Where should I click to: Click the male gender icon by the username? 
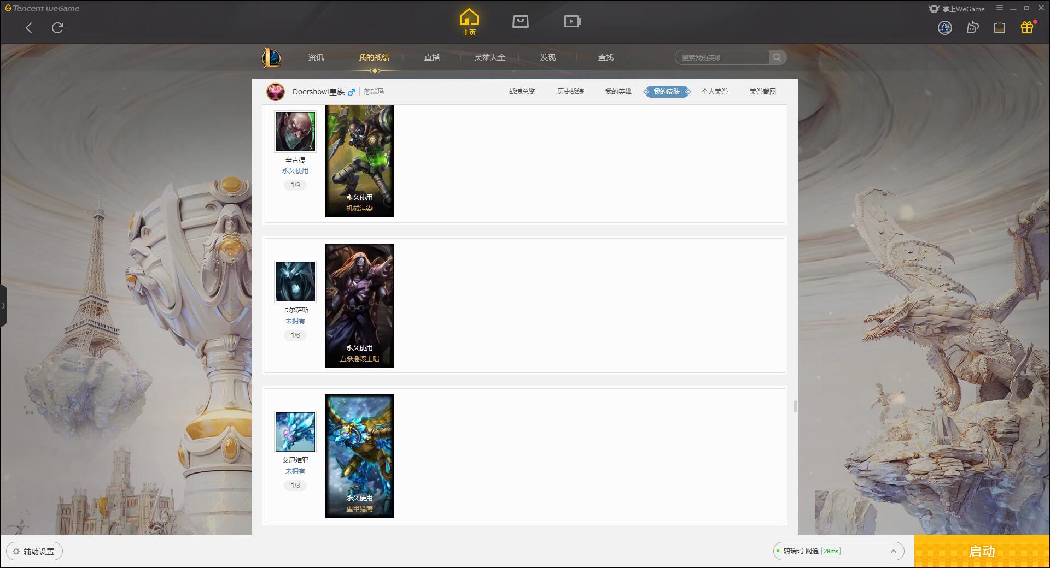click(x=351, y=92)
